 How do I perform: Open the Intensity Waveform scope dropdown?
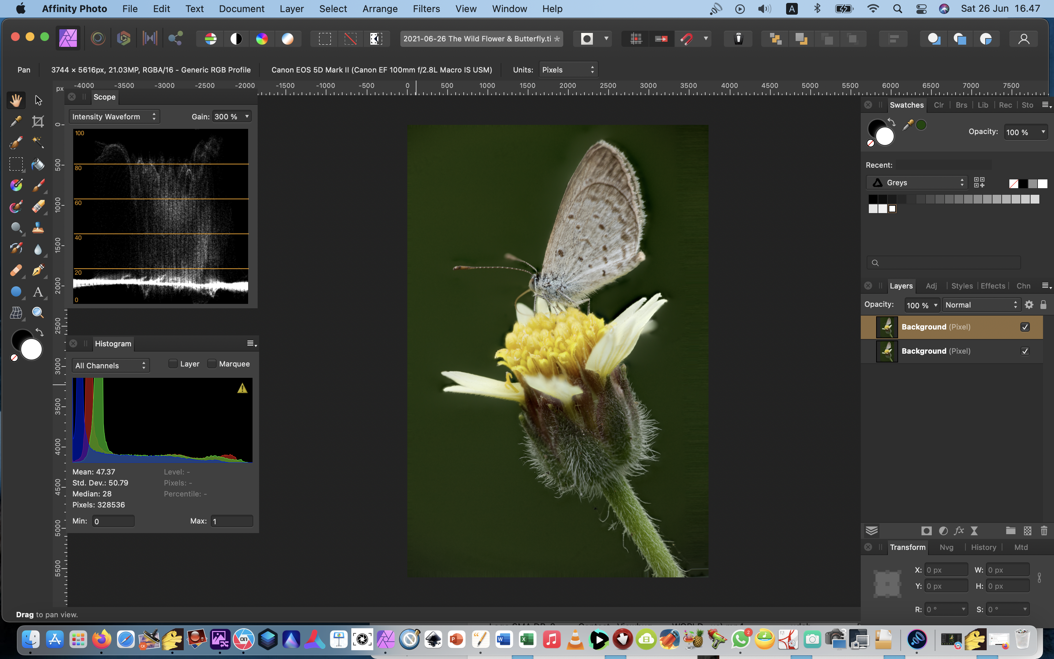(114, 116)
